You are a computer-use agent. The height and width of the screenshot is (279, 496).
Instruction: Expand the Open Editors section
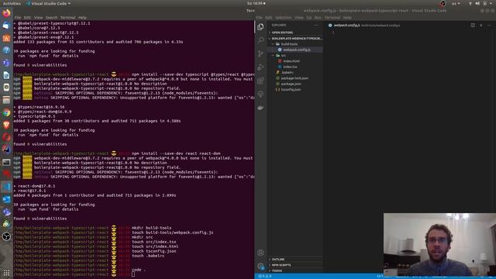(295, 33)
